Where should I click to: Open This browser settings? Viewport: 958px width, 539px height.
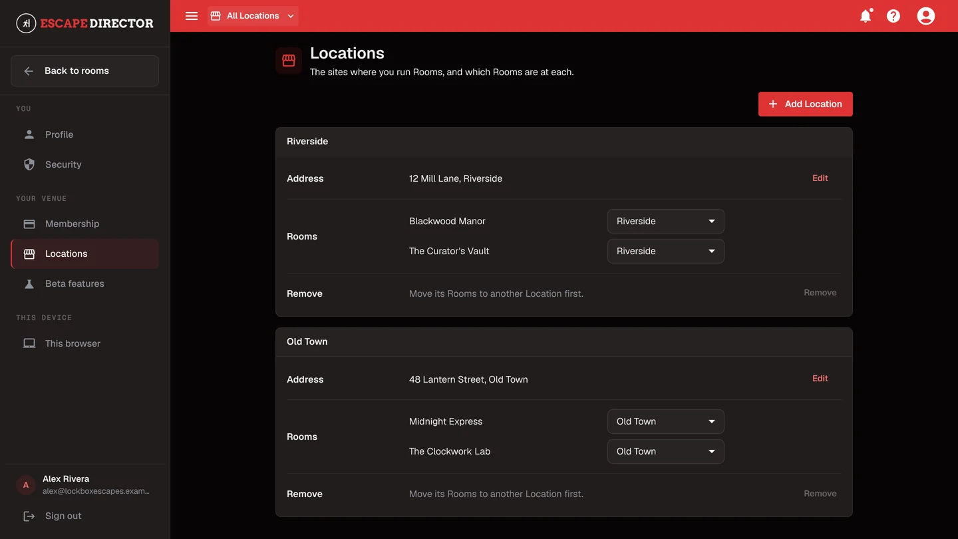point(84,343)
